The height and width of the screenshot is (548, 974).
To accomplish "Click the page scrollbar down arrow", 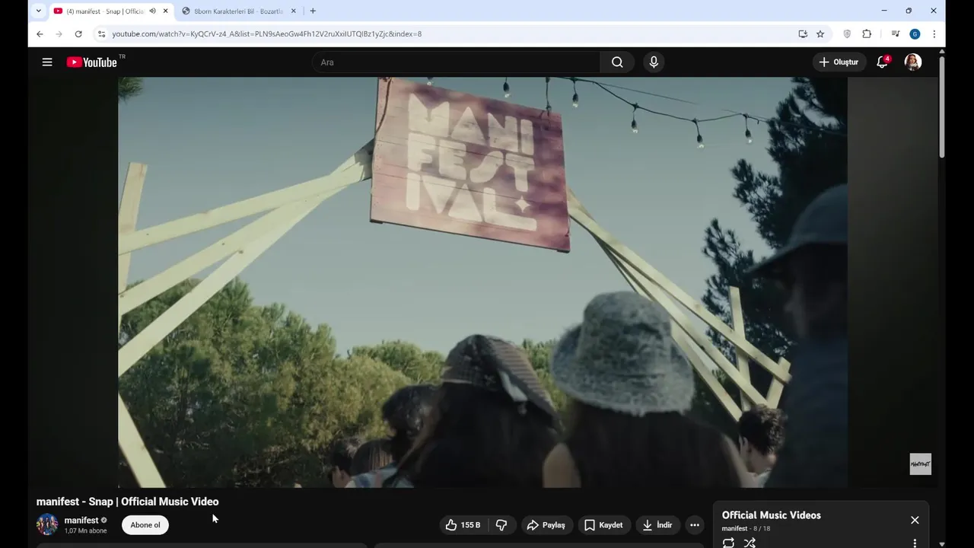I will click(x=942, y=543).
